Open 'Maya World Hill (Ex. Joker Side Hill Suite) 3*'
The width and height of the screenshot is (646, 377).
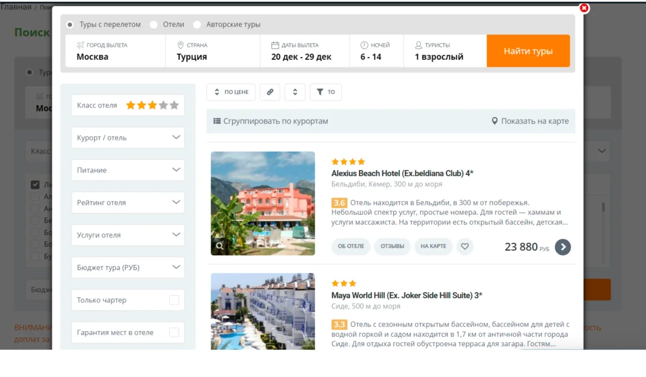407,296
